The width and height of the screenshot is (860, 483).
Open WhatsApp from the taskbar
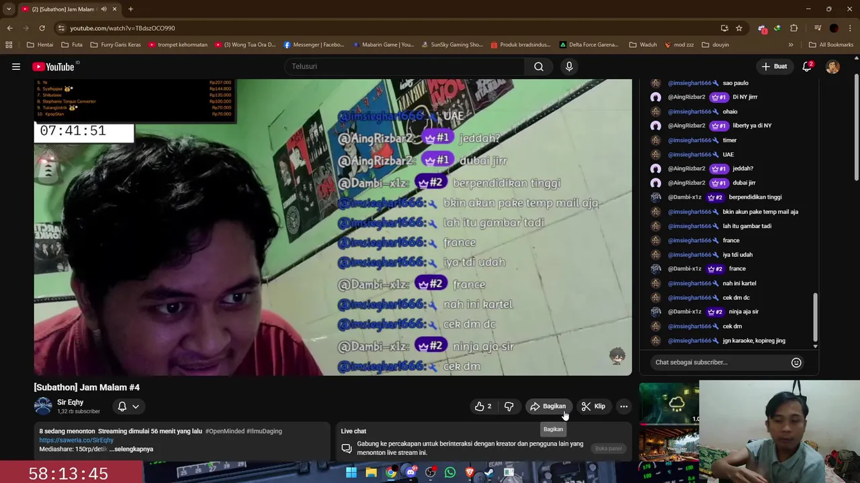[450, 473]
